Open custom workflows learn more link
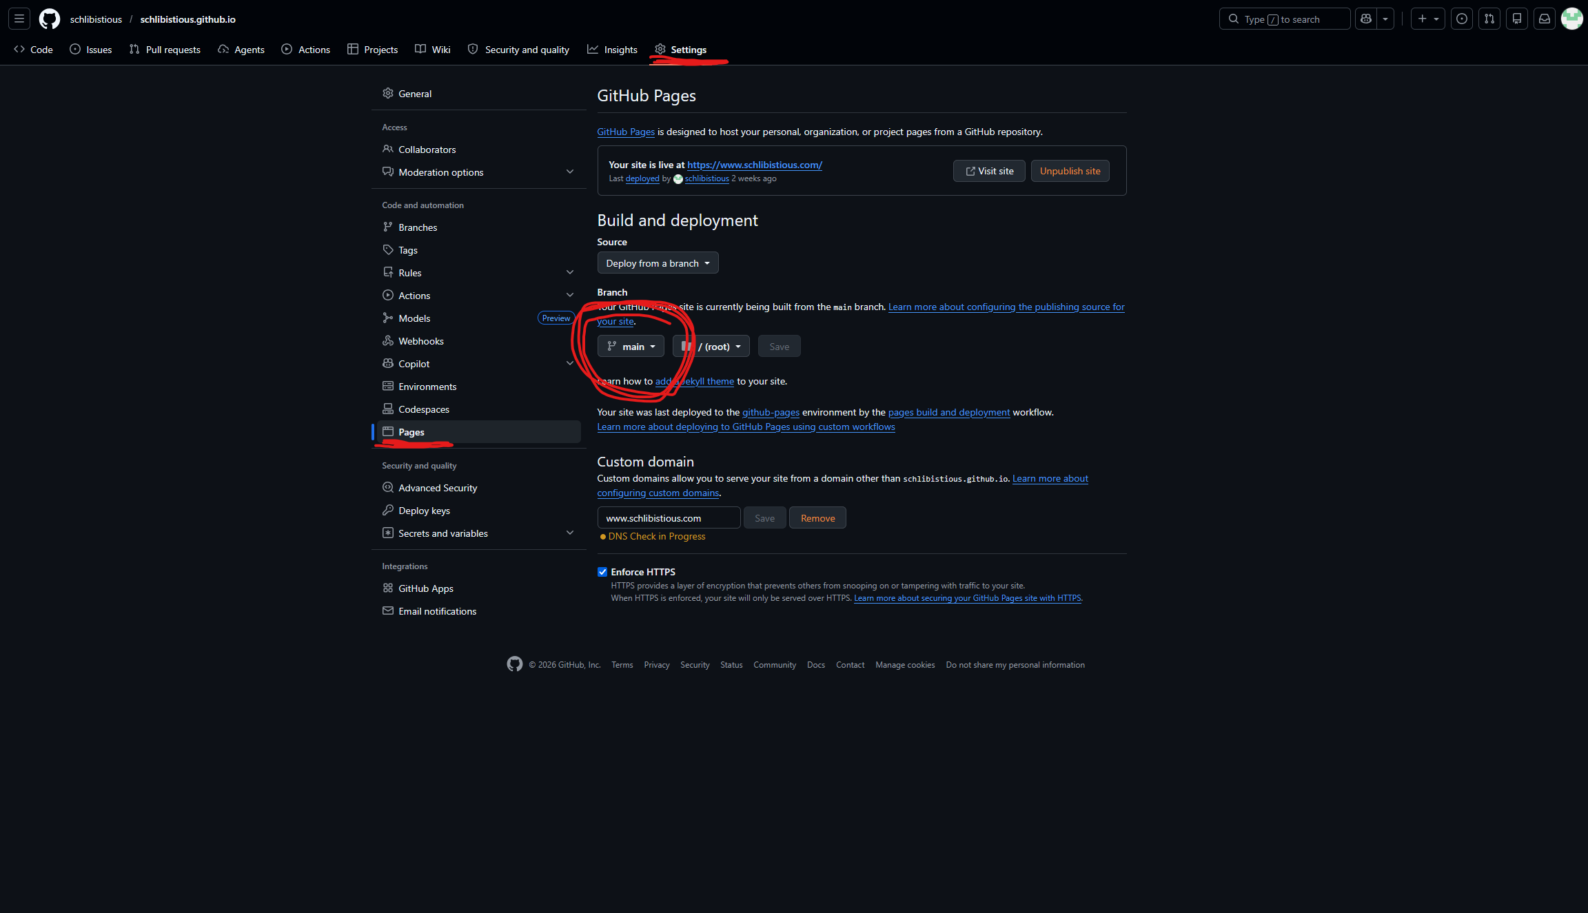1588x913 pixels. click(x=746, y=427)
